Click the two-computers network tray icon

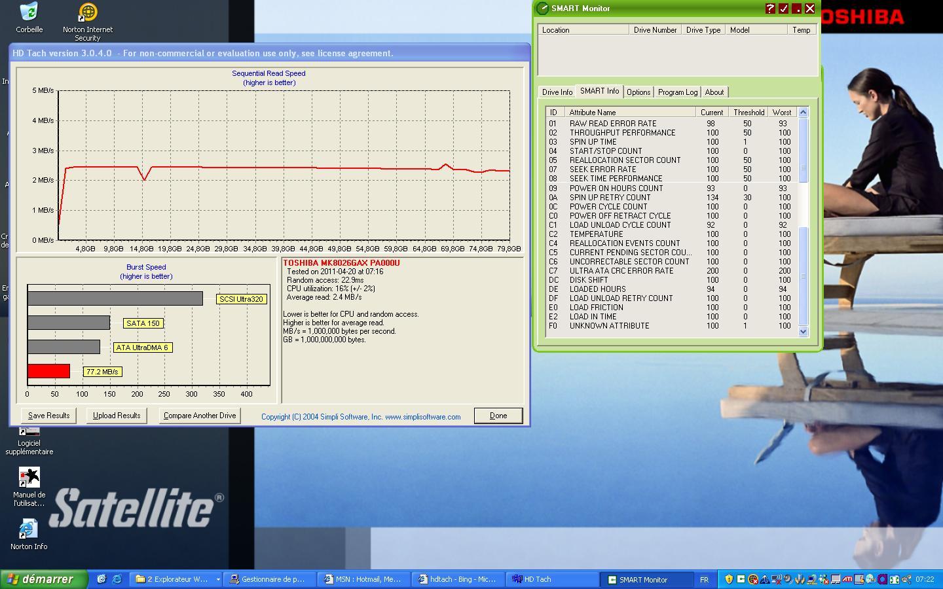click(811, 579)
